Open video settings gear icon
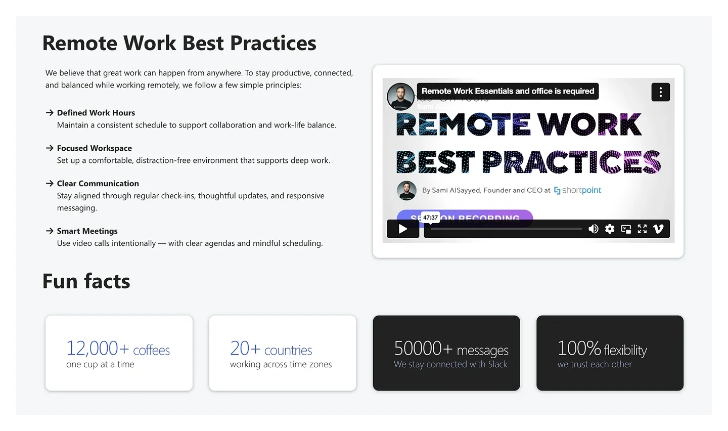 point(610,229)
